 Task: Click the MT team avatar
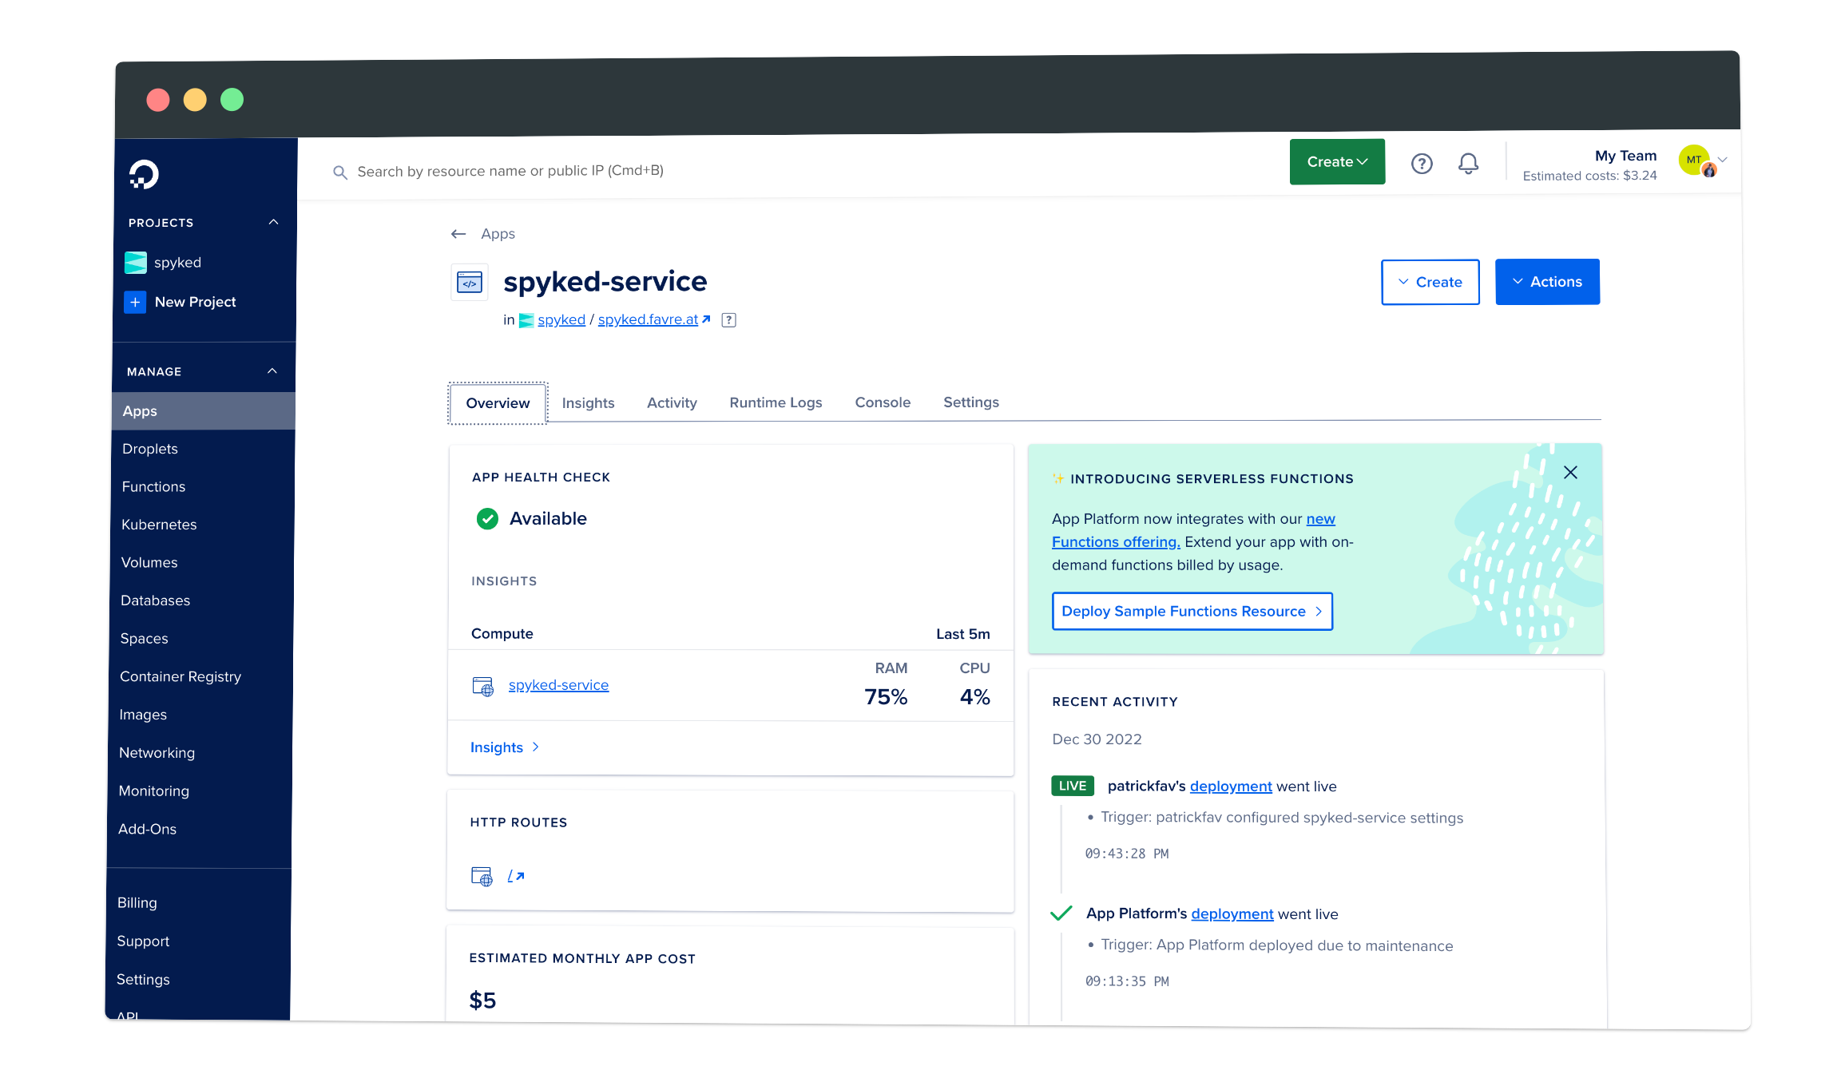pyautogui.click(x=1694, y=160)
